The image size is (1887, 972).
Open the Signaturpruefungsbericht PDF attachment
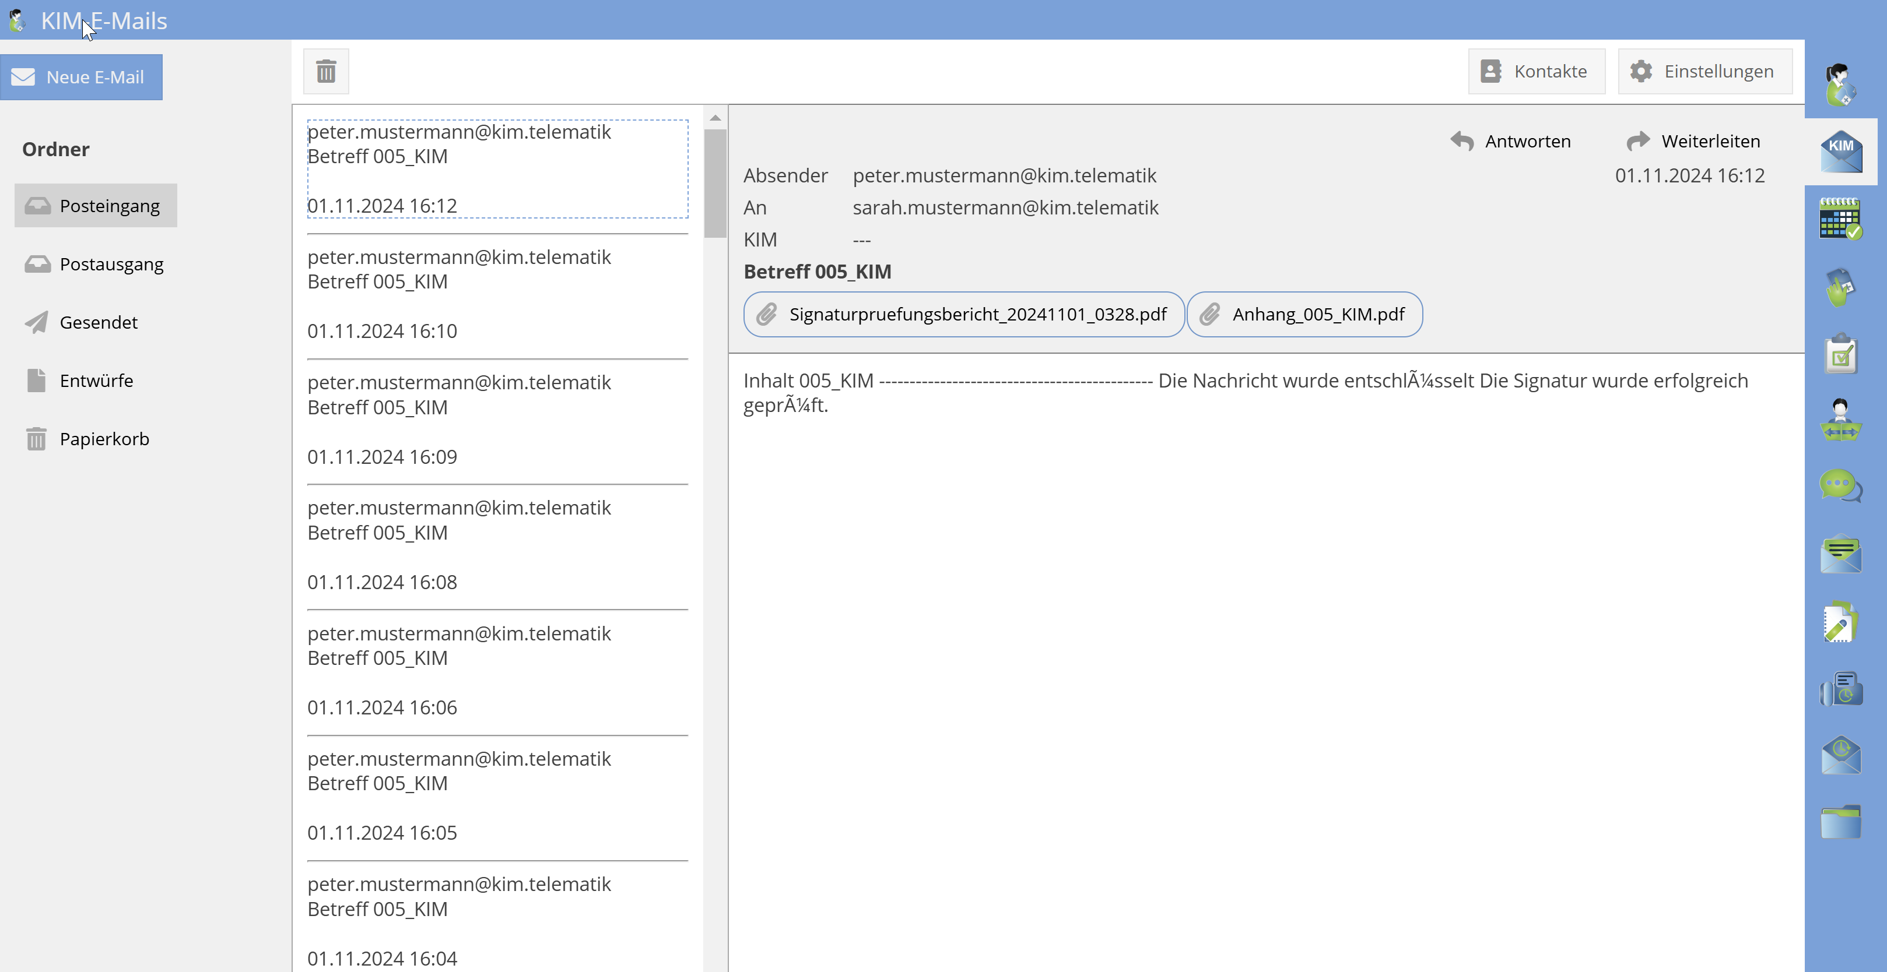(x=963, y=314)
